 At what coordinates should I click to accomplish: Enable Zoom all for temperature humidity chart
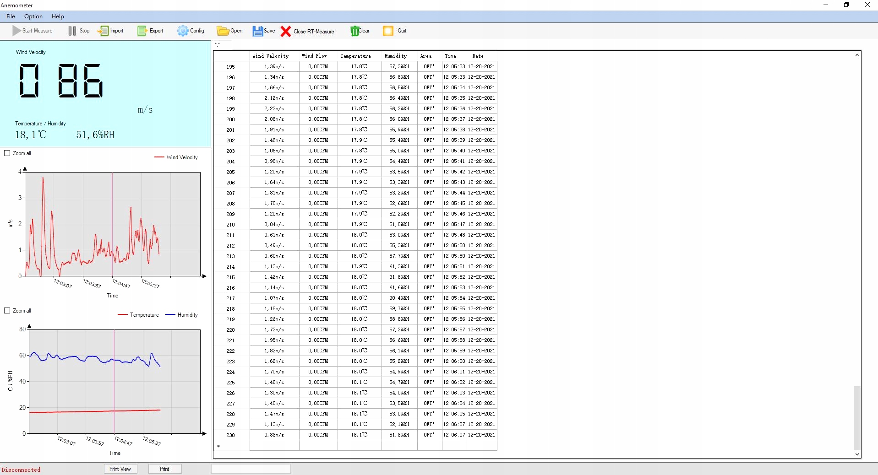click(7, 311)
